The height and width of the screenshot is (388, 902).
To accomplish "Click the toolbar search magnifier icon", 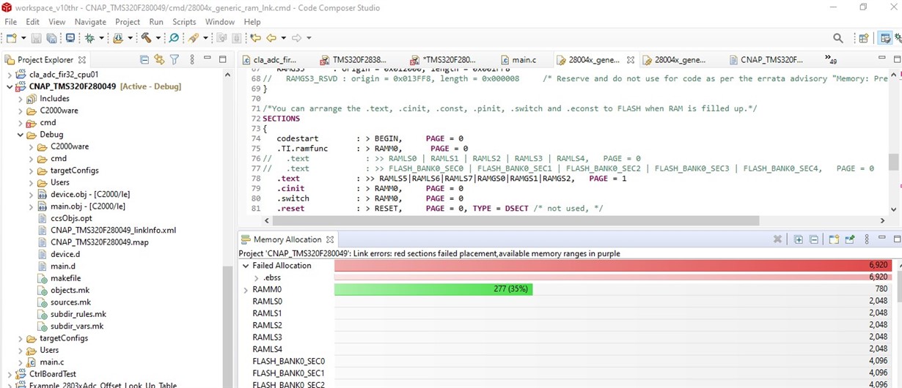I will tap(838, 38).
